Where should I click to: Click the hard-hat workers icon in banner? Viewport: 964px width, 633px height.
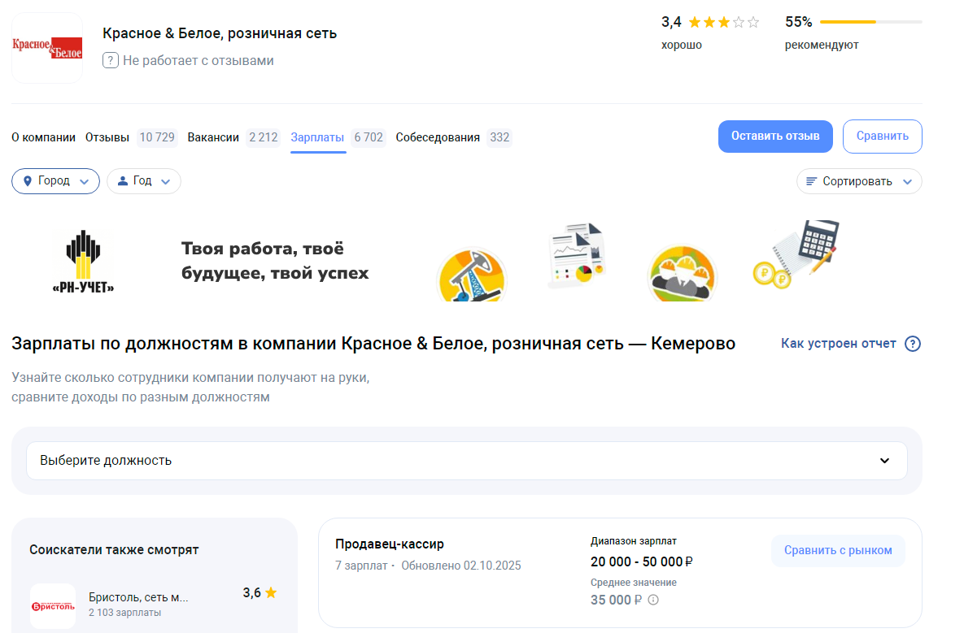coord(682,274)
